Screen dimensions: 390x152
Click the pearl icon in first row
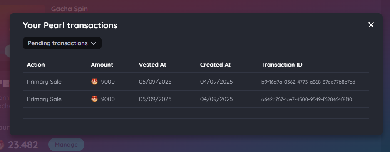(x=94, y=82)
